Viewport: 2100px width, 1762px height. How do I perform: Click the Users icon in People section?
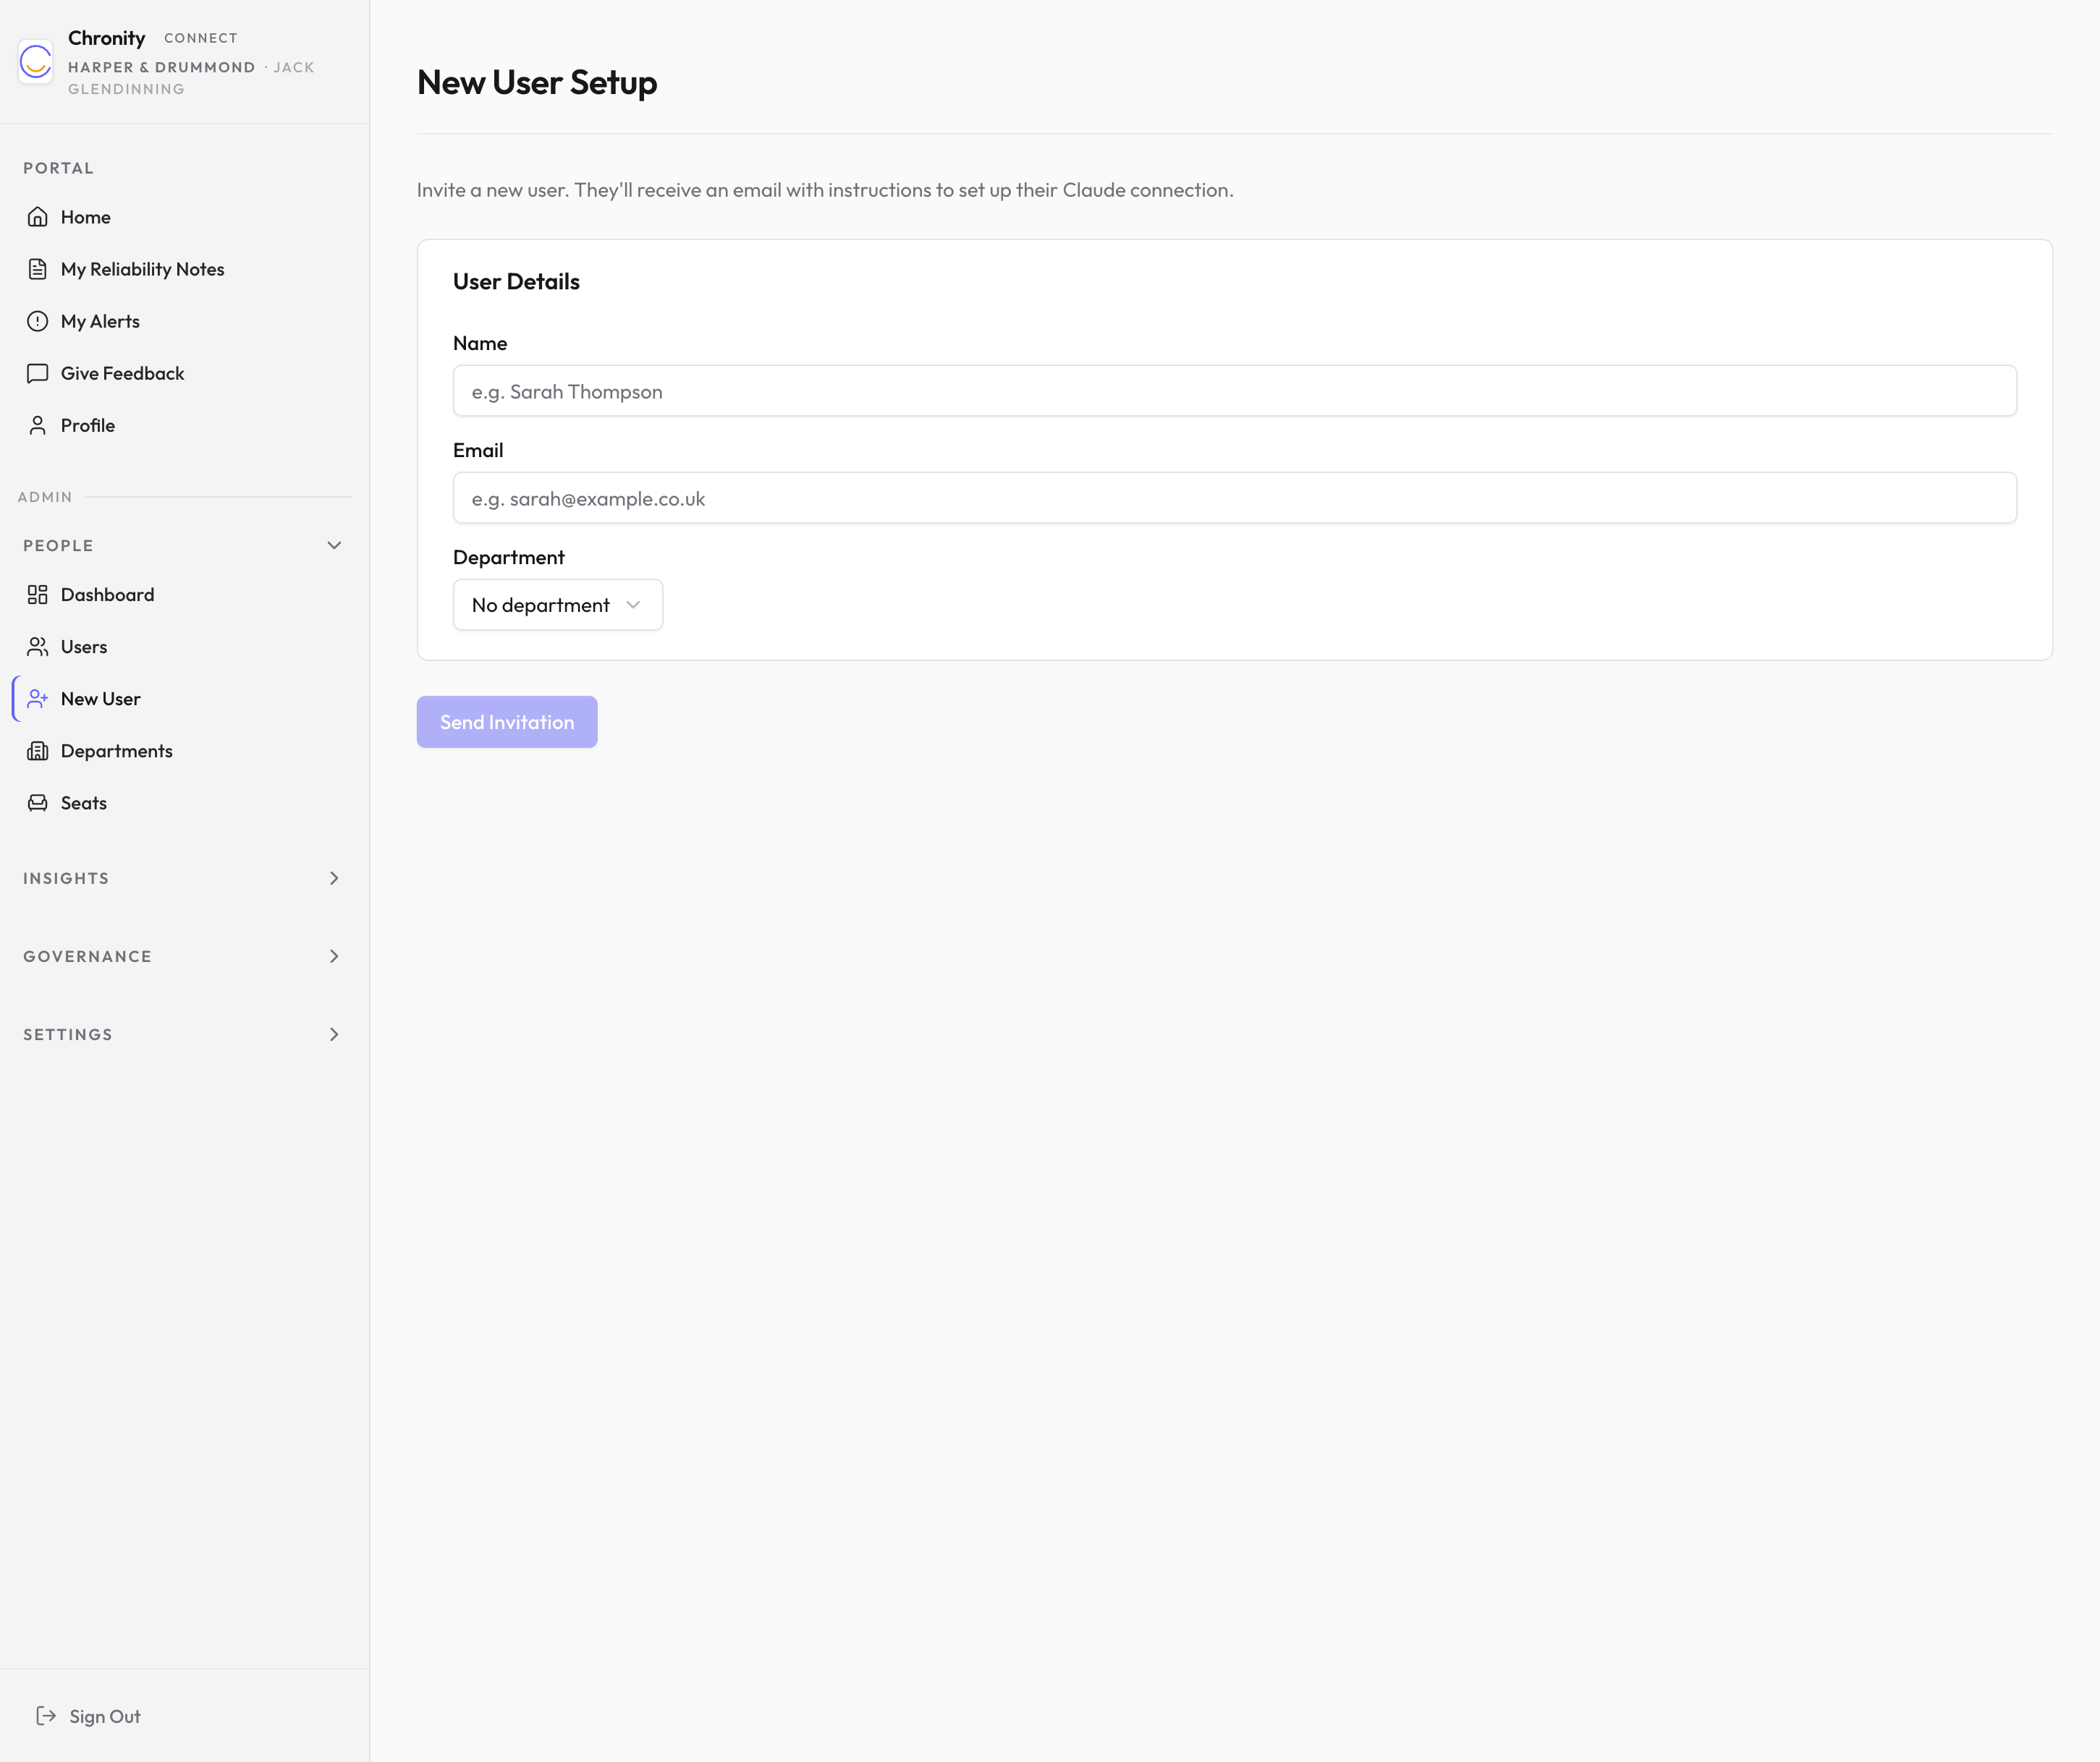[37, 646]
